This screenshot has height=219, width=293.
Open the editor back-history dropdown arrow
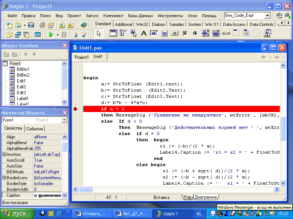click(x=270, y=57)
